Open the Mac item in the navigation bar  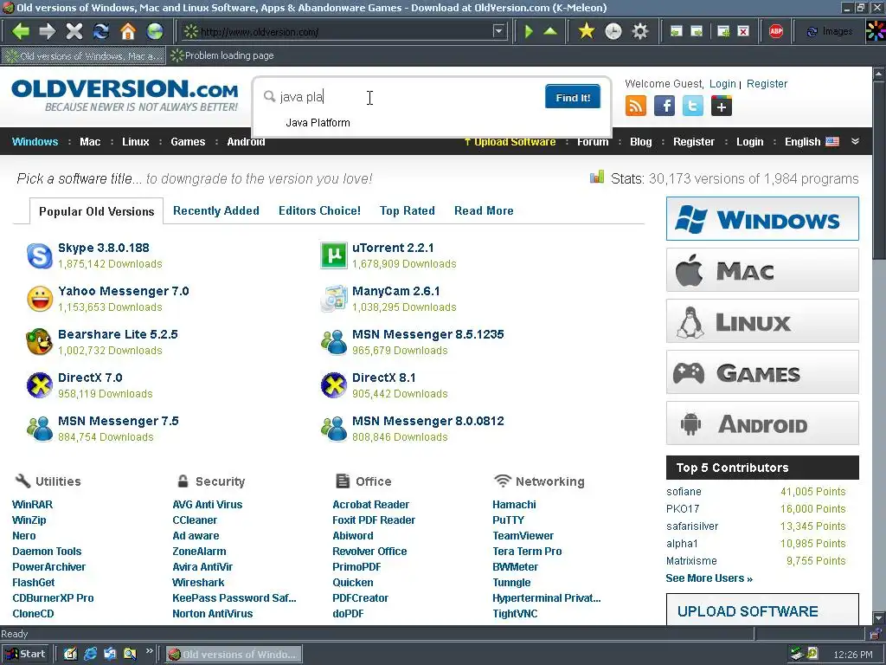(90, 142)
